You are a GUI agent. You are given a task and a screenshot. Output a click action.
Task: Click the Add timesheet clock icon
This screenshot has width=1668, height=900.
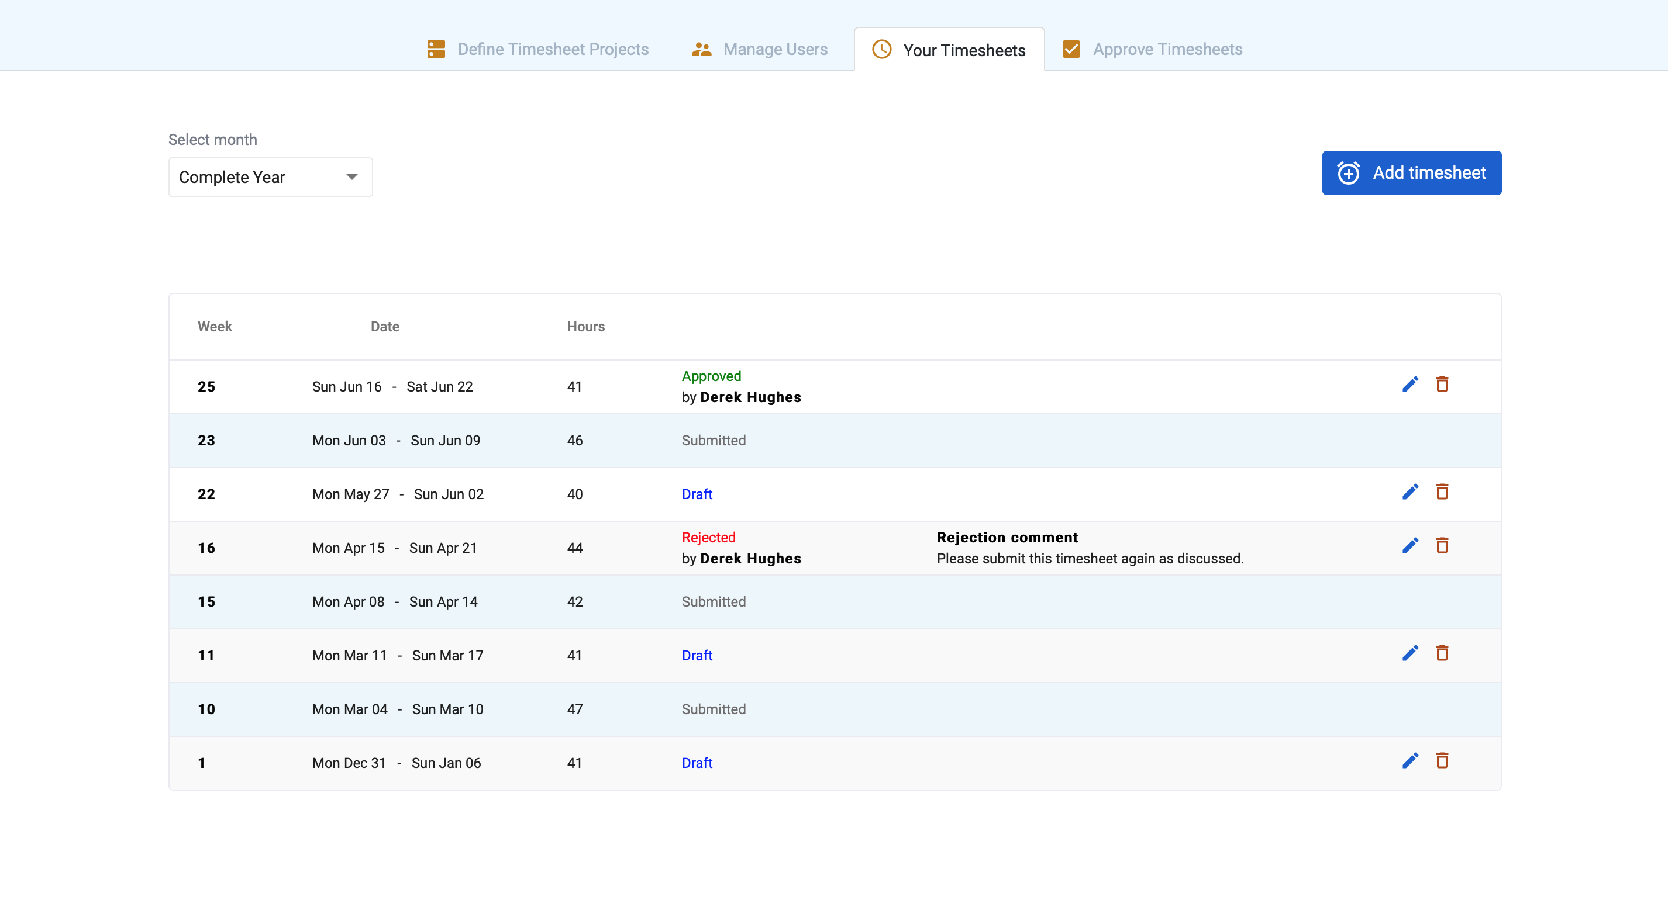(x=1350, y=172)
